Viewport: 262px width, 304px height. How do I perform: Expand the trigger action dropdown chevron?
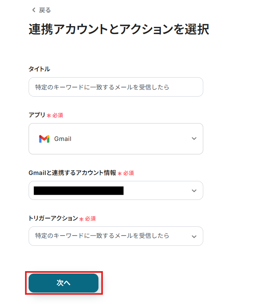tap(194, 236)
